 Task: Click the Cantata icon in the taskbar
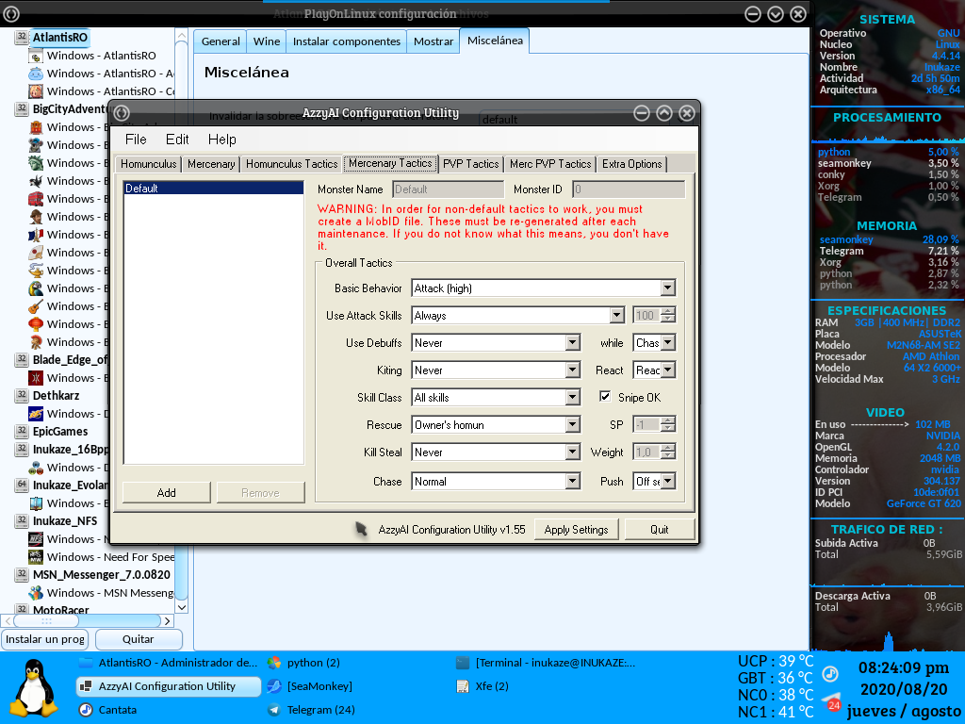86,710
